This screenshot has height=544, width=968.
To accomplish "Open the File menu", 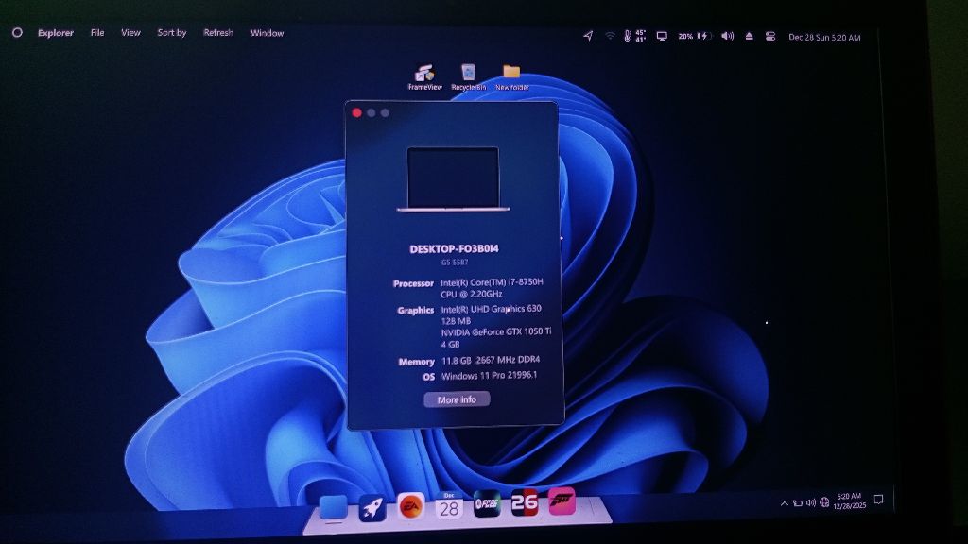I will click(96, 33).
